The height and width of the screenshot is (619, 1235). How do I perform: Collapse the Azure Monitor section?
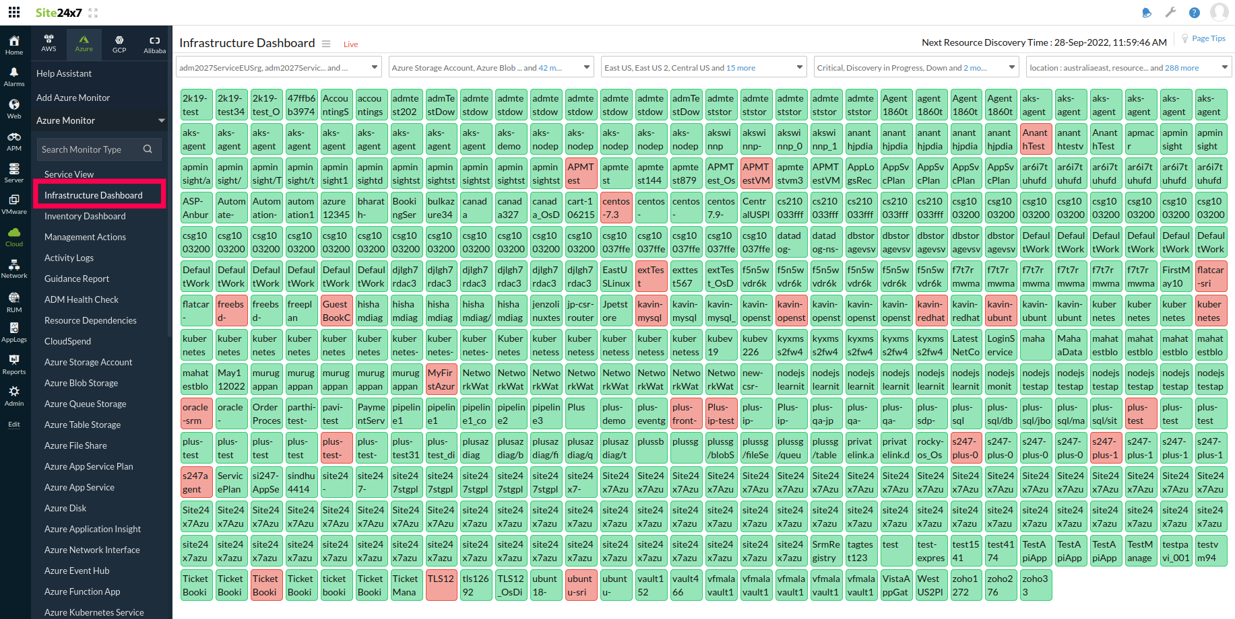(x=161, y=120)
